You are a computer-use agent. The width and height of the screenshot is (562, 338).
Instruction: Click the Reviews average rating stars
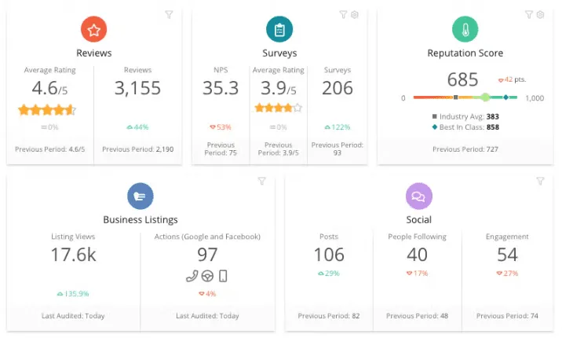coord(46,109)
